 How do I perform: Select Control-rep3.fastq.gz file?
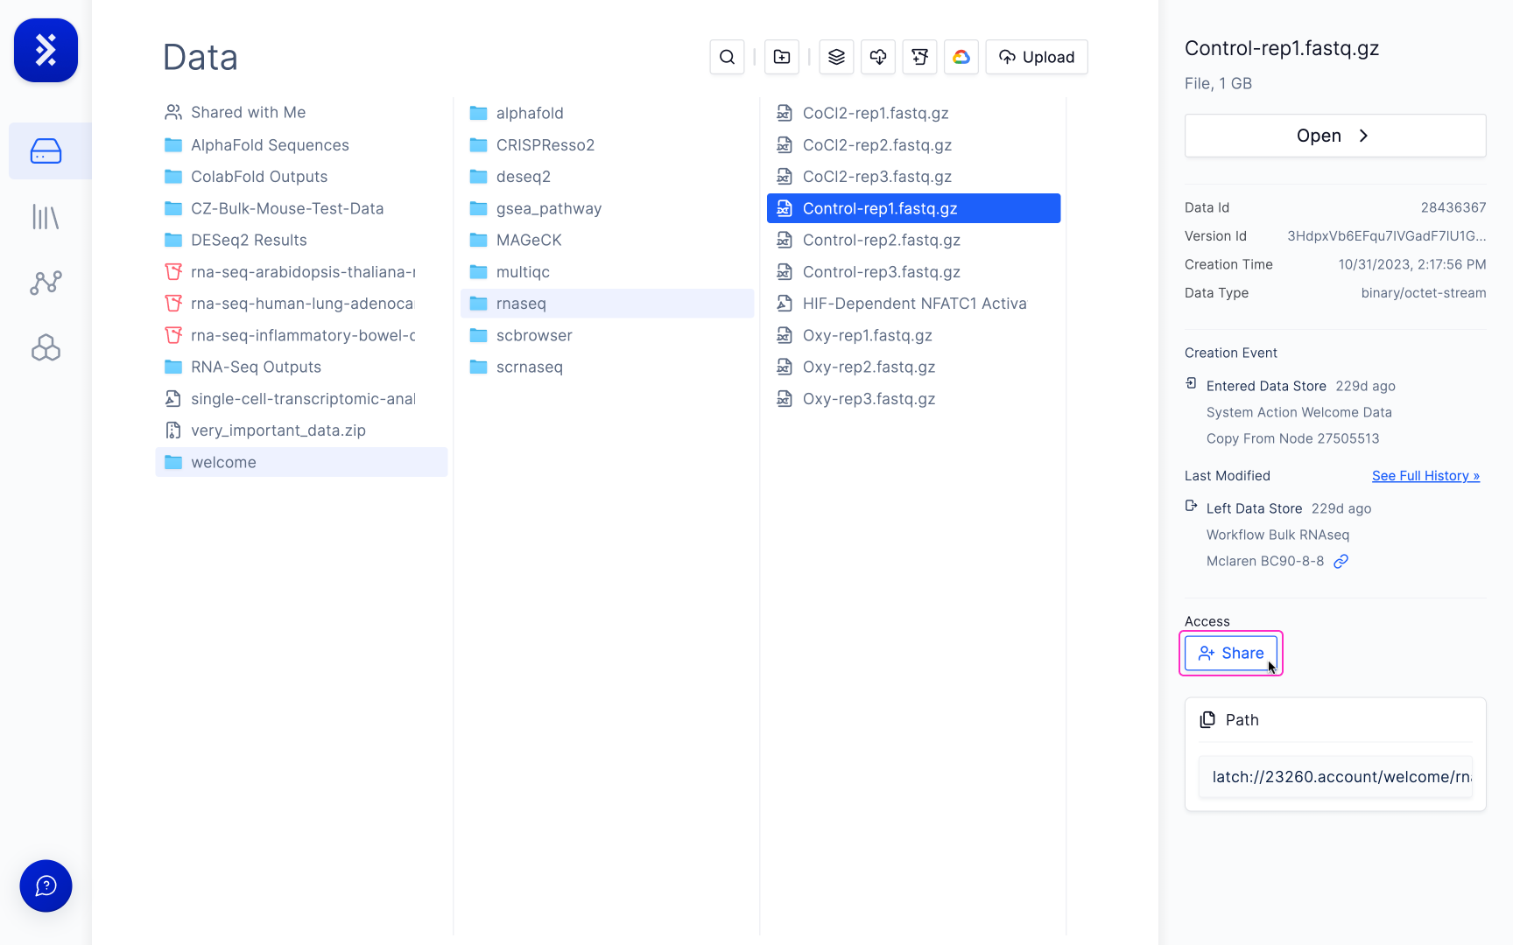(x=913, y=271)
